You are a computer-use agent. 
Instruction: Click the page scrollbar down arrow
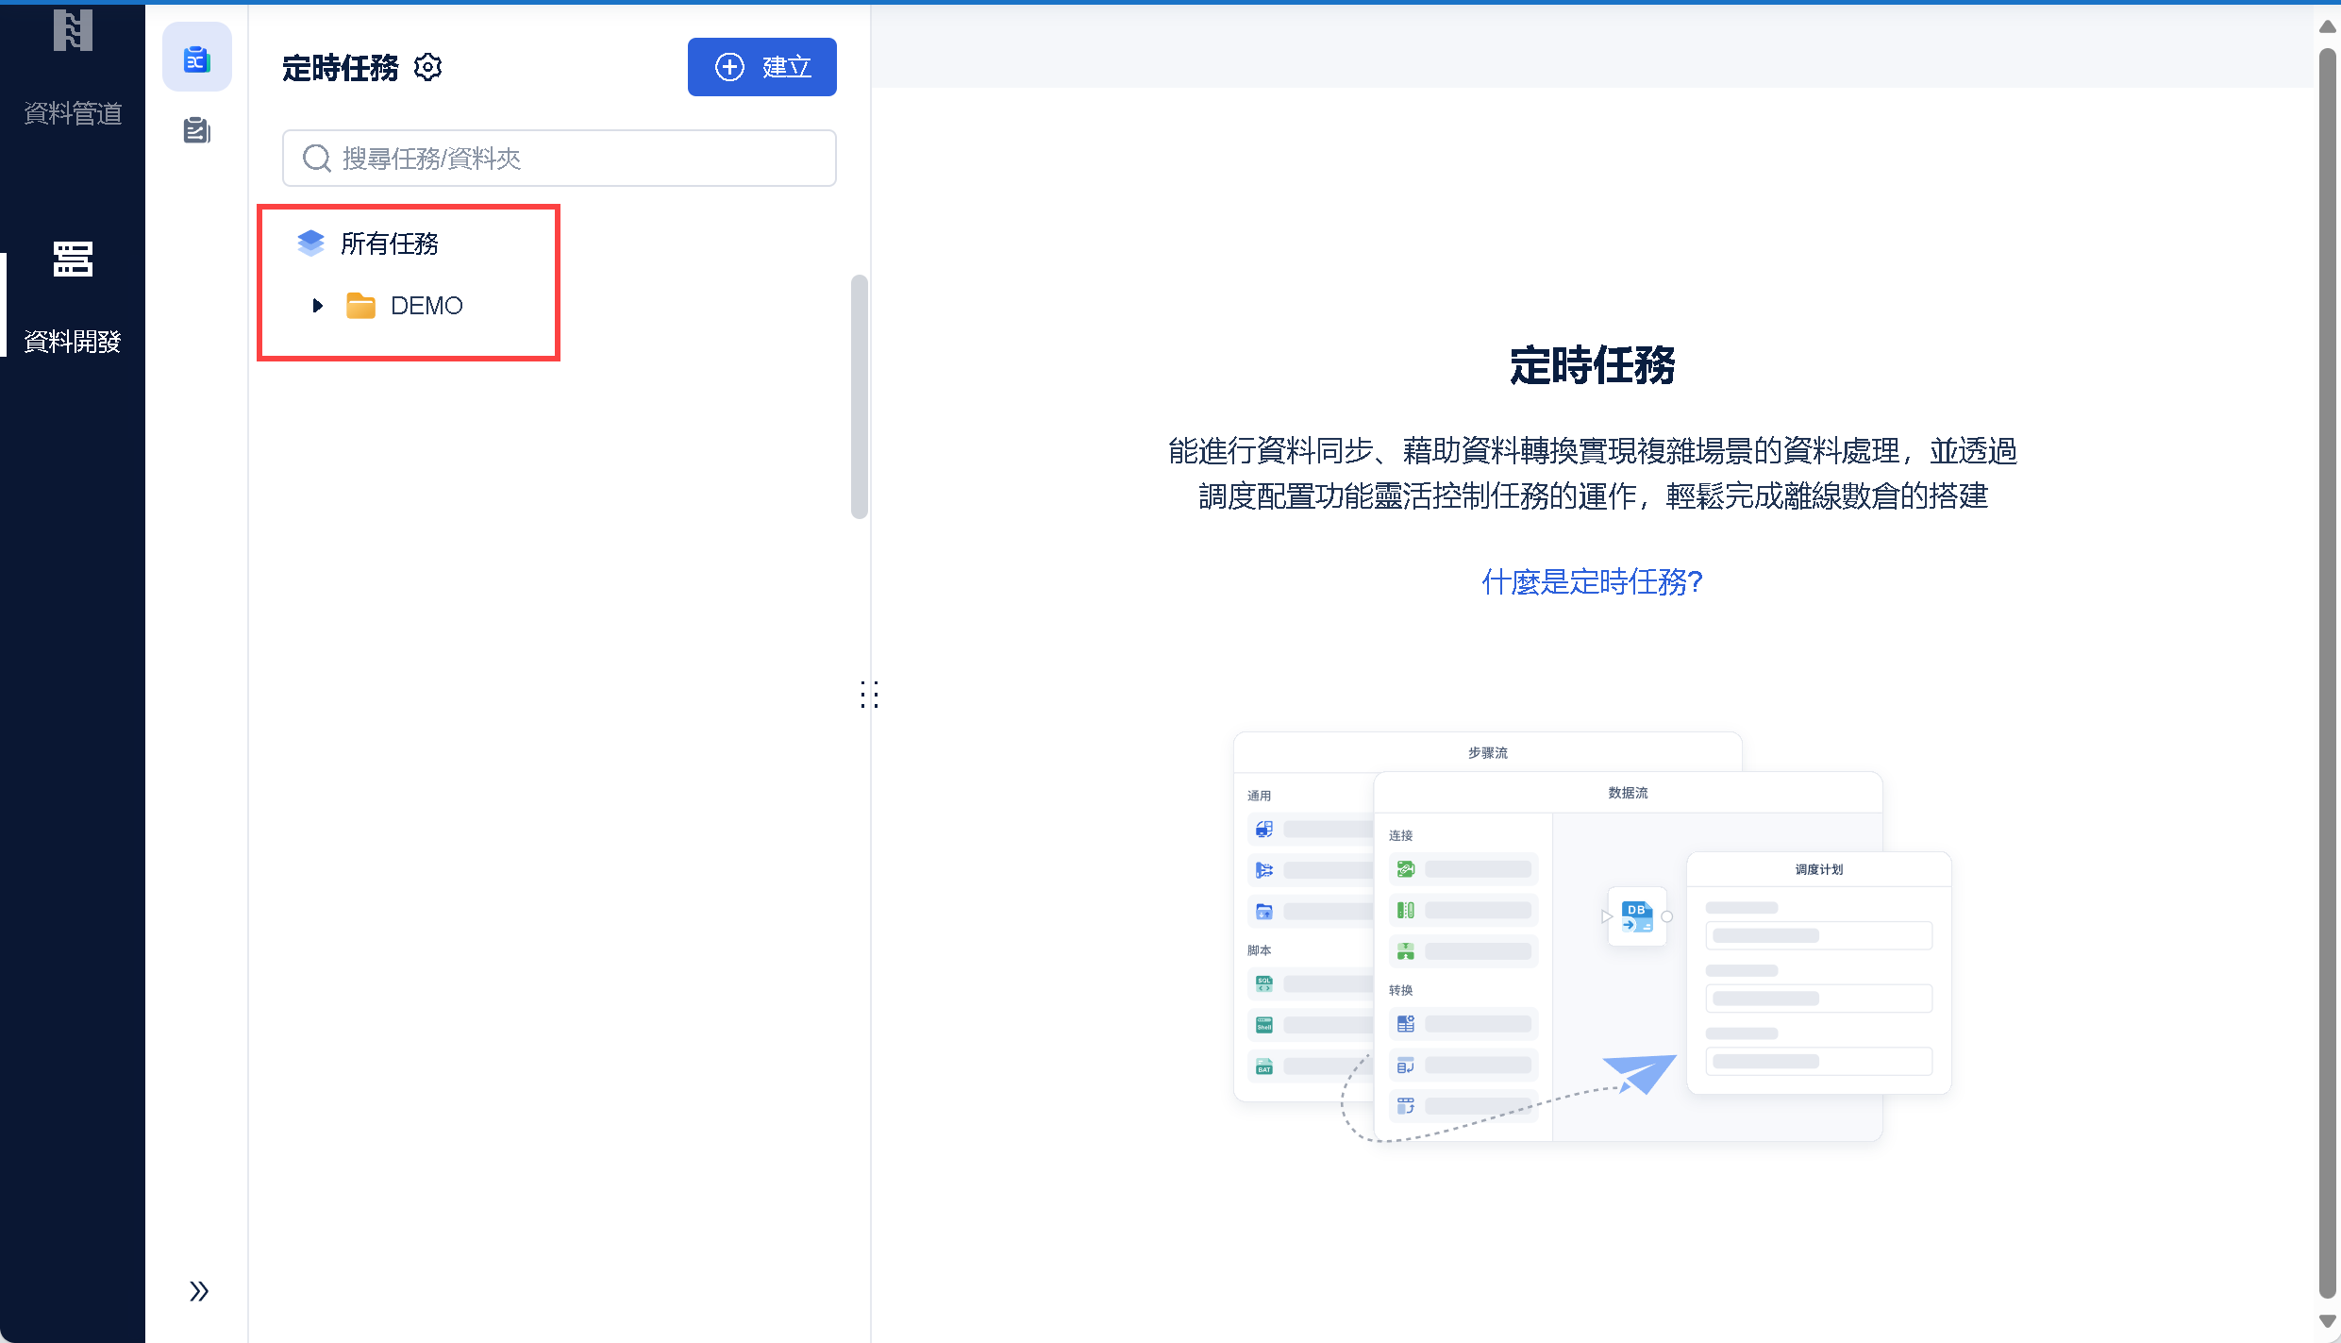[2327, 1322]
